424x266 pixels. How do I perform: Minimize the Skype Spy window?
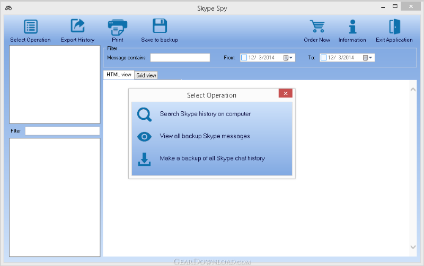383,7
